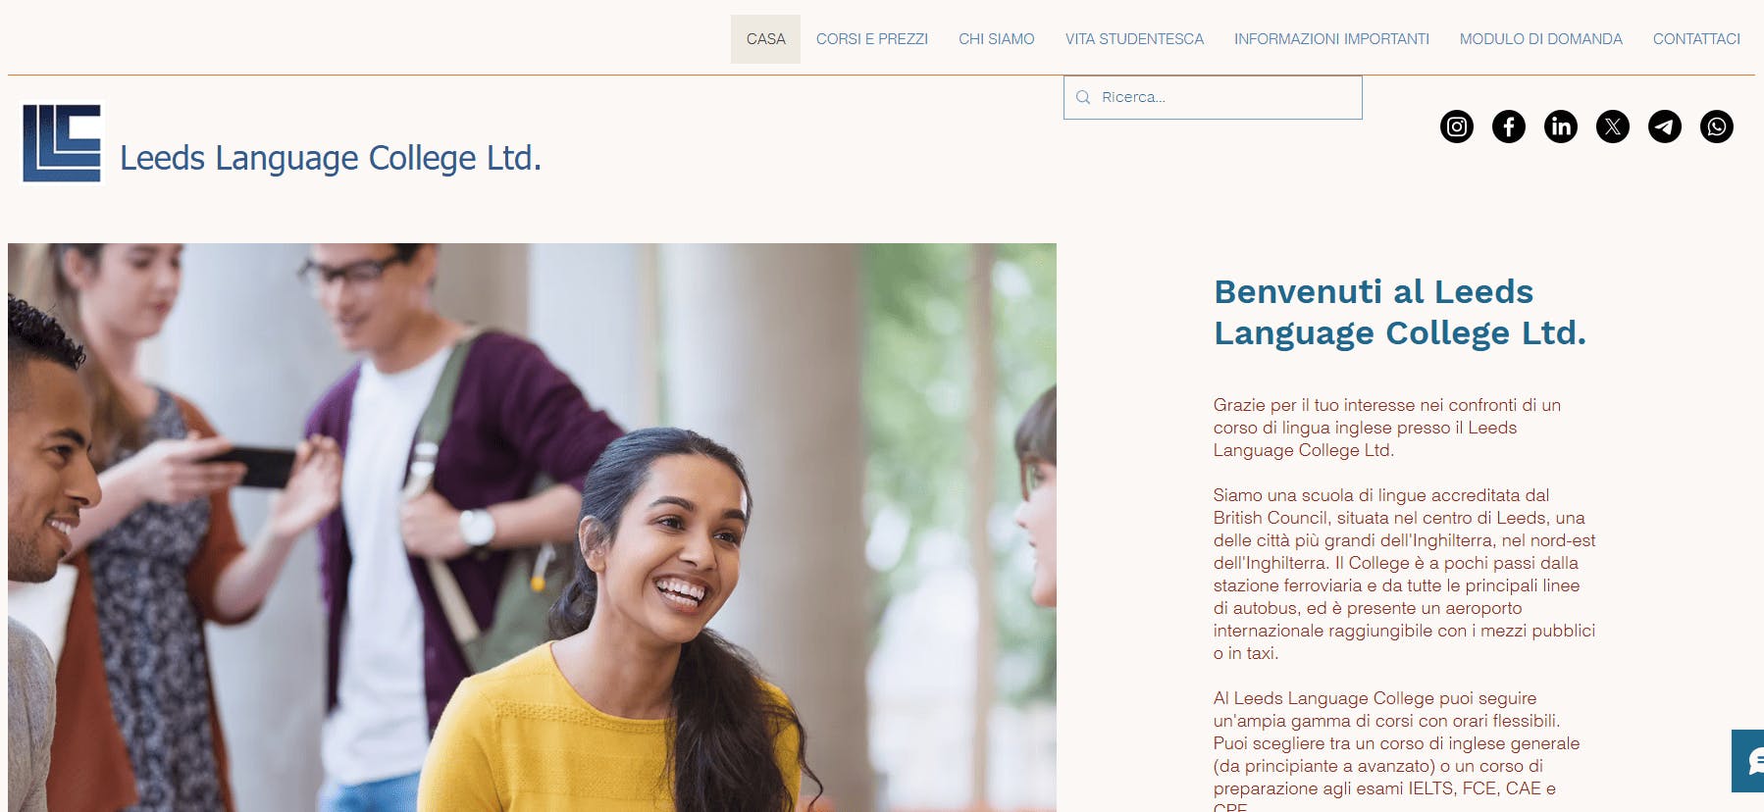Focus the Ricerca search field
The width and height of the screenshot is (1764, 812).
1213,97
